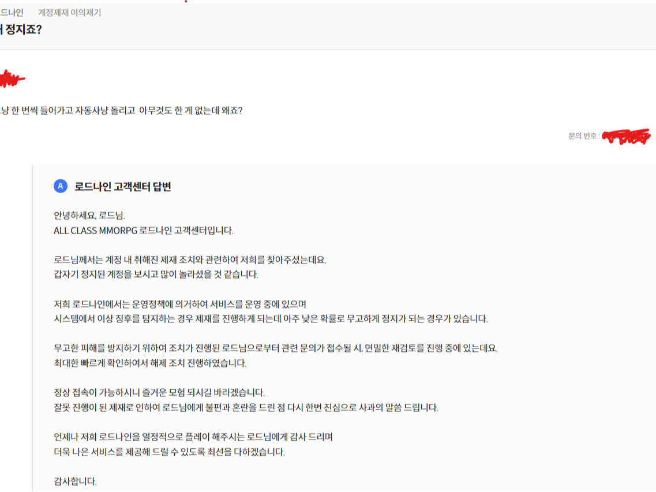Select the 로드나인 고객센터 답변 heading

tap(122, 187)
